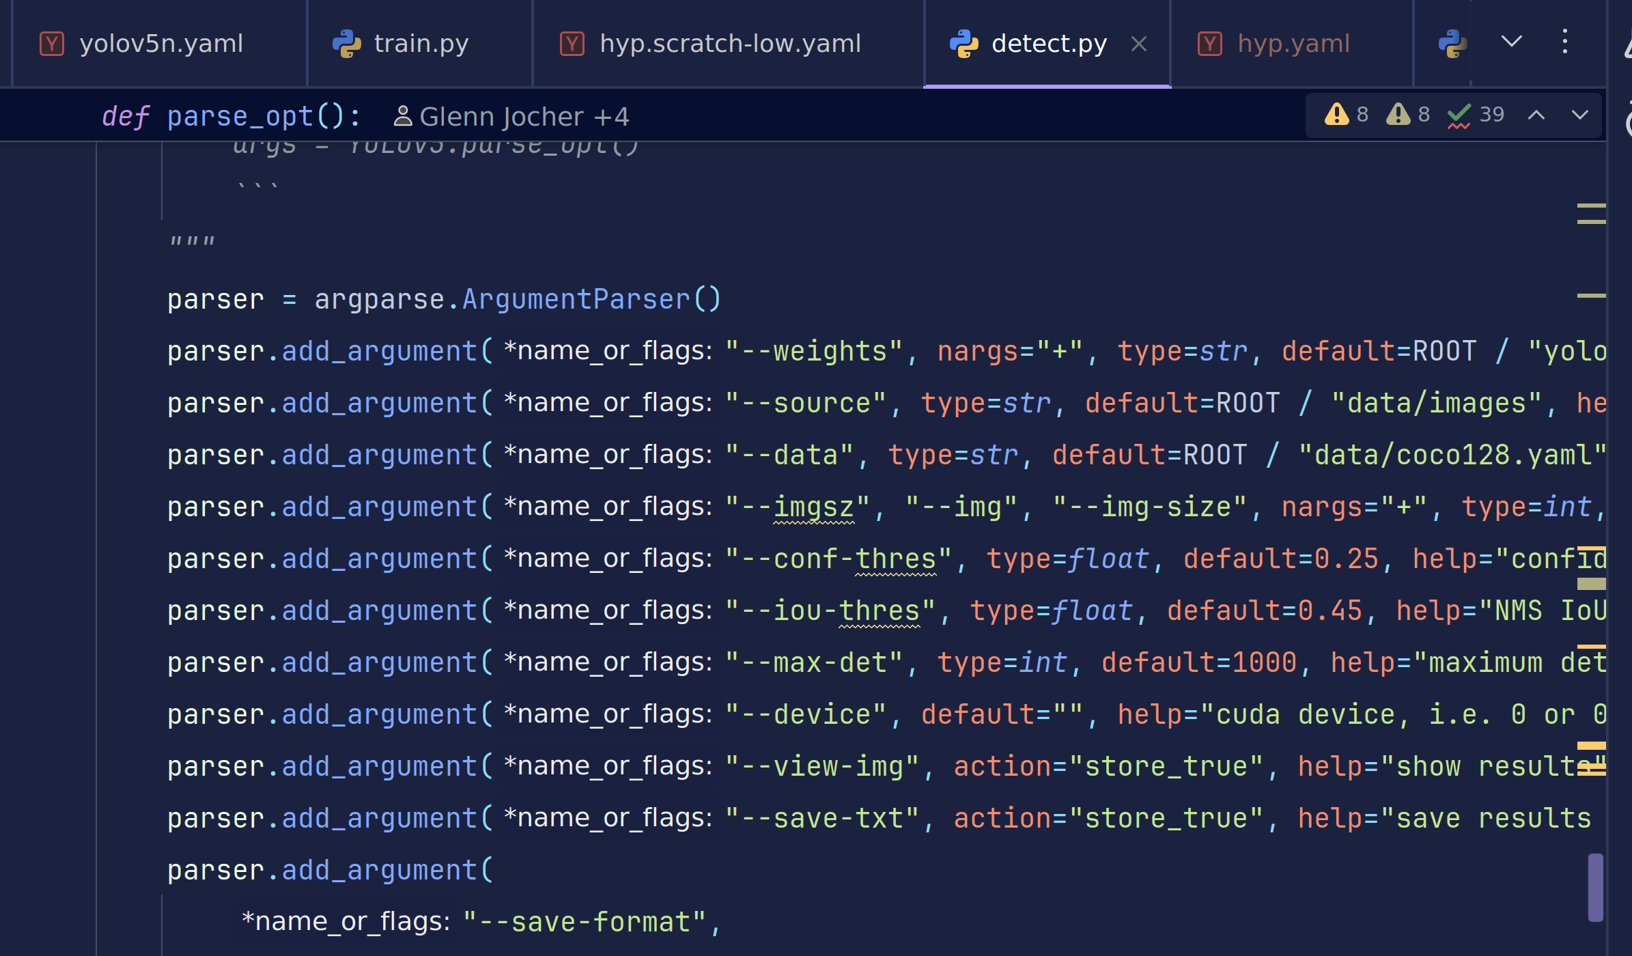
Task: Expand the hidden tabs dropdown chevron
Action: 1512,42
